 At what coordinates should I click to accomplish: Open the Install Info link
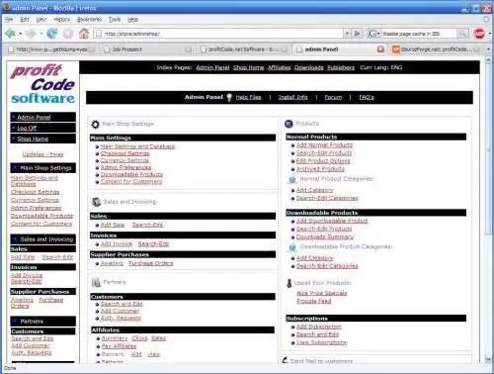click(292, 97)
